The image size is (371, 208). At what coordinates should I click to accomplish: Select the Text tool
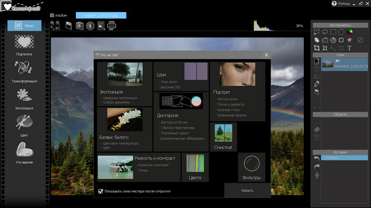(x=349, y=48)
